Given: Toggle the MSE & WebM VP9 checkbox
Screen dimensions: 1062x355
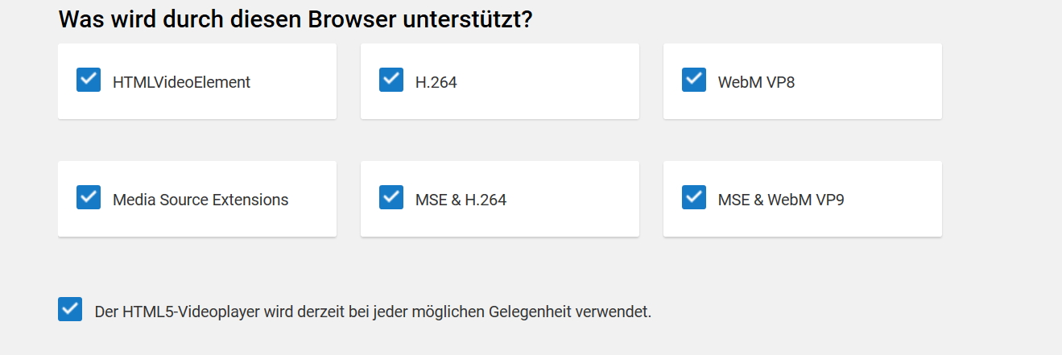Looking at the screenshot, I should pyautogui.click(x=694, y=197).
